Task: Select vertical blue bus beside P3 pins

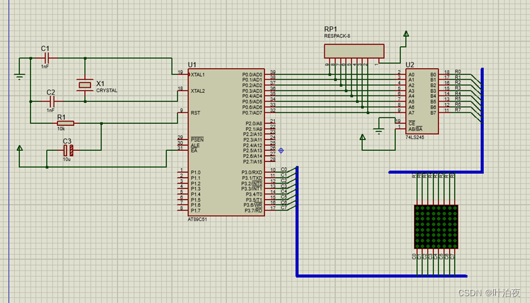Action: pyautogui.click(x=297, y=221)
